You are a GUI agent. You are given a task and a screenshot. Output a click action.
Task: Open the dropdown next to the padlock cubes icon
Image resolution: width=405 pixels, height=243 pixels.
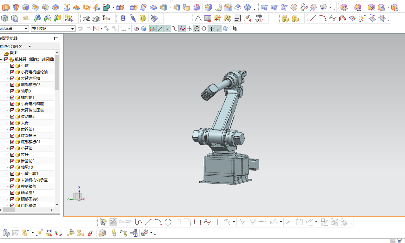(302, 20)
